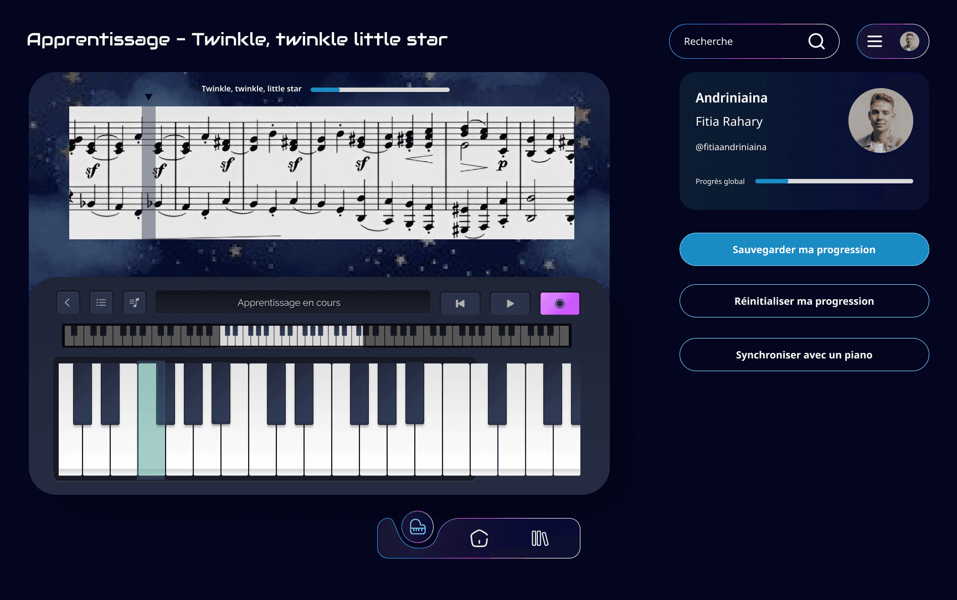The image size is (957, 600).
Task: Click the Fitia Rahary name text
Action: coord(729,121)
